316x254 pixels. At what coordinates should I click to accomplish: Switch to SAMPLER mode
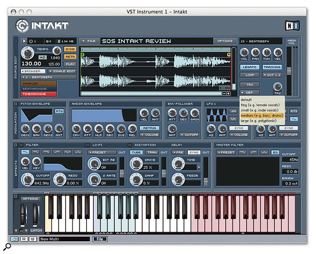[x=39, y=83]
